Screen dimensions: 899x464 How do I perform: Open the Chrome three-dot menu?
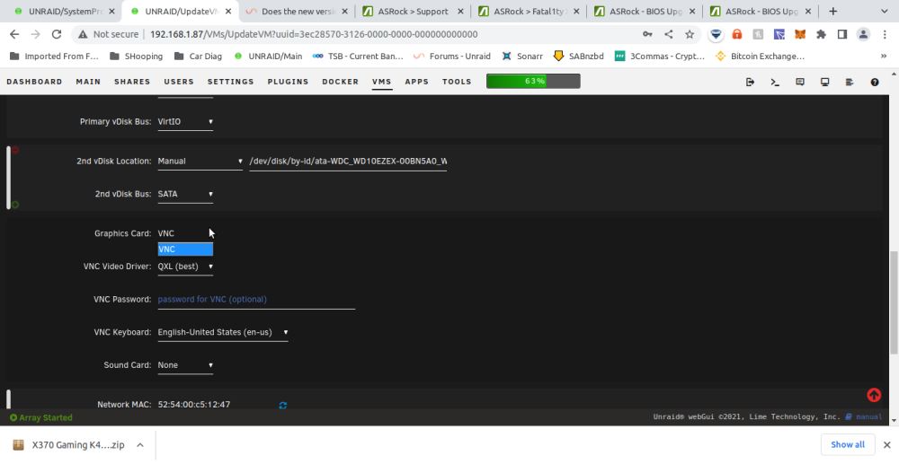pyautogui.click(x=886, y=34)
